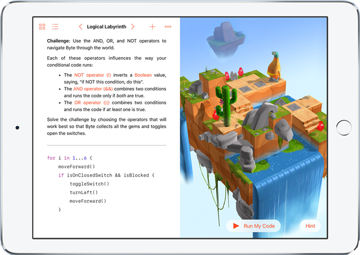
Task: Open the Boolean glossary link
Action: (x=143, y=75)
